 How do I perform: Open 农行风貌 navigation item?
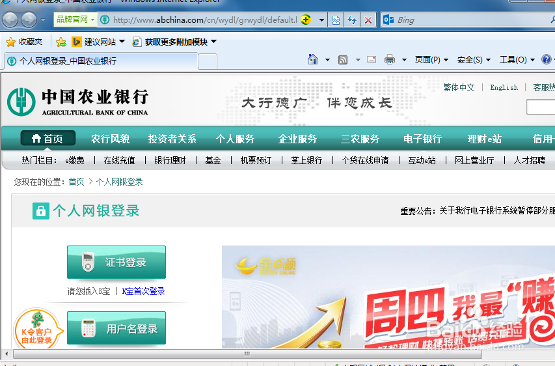pyautogui.click(x=110, y=139)
